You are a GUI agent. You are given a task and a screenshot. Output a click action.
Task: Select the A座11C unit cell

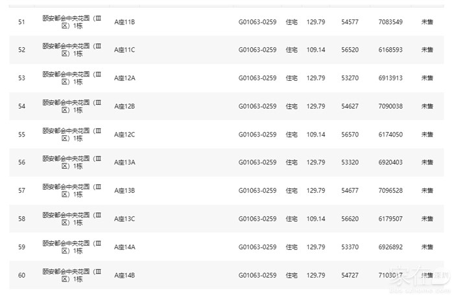(x=124, y=50)
